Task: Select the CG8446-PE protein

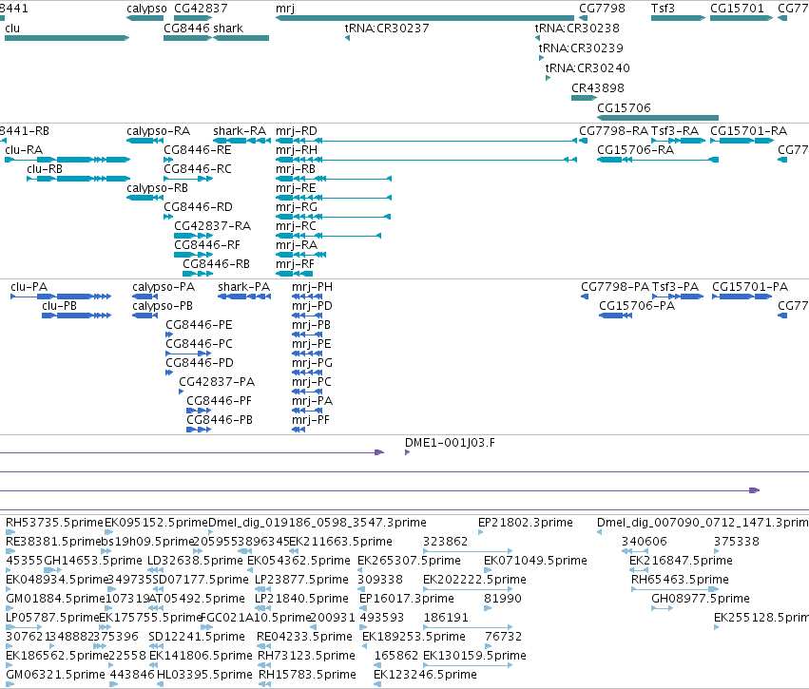Action: pyautogui.click(x=168, y=335)
